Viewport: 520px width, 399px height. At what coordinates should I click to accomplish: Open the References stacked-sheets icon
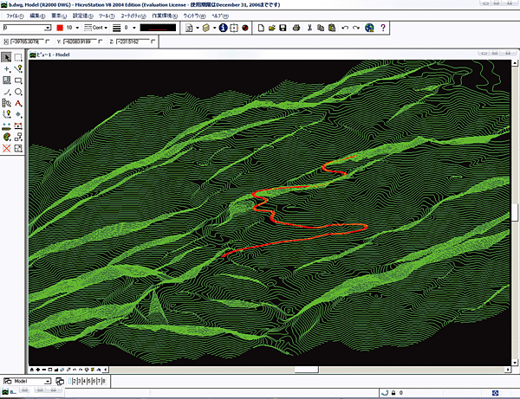[206, 28]
